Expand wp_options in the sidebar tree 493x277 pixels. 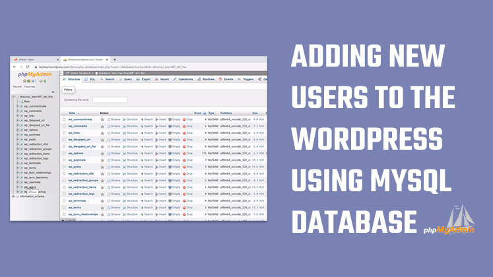[x=18, y=130]
